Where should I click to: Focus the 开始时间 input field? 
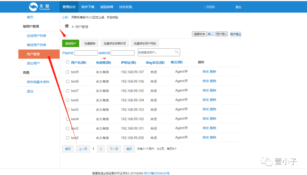(86, 53)
